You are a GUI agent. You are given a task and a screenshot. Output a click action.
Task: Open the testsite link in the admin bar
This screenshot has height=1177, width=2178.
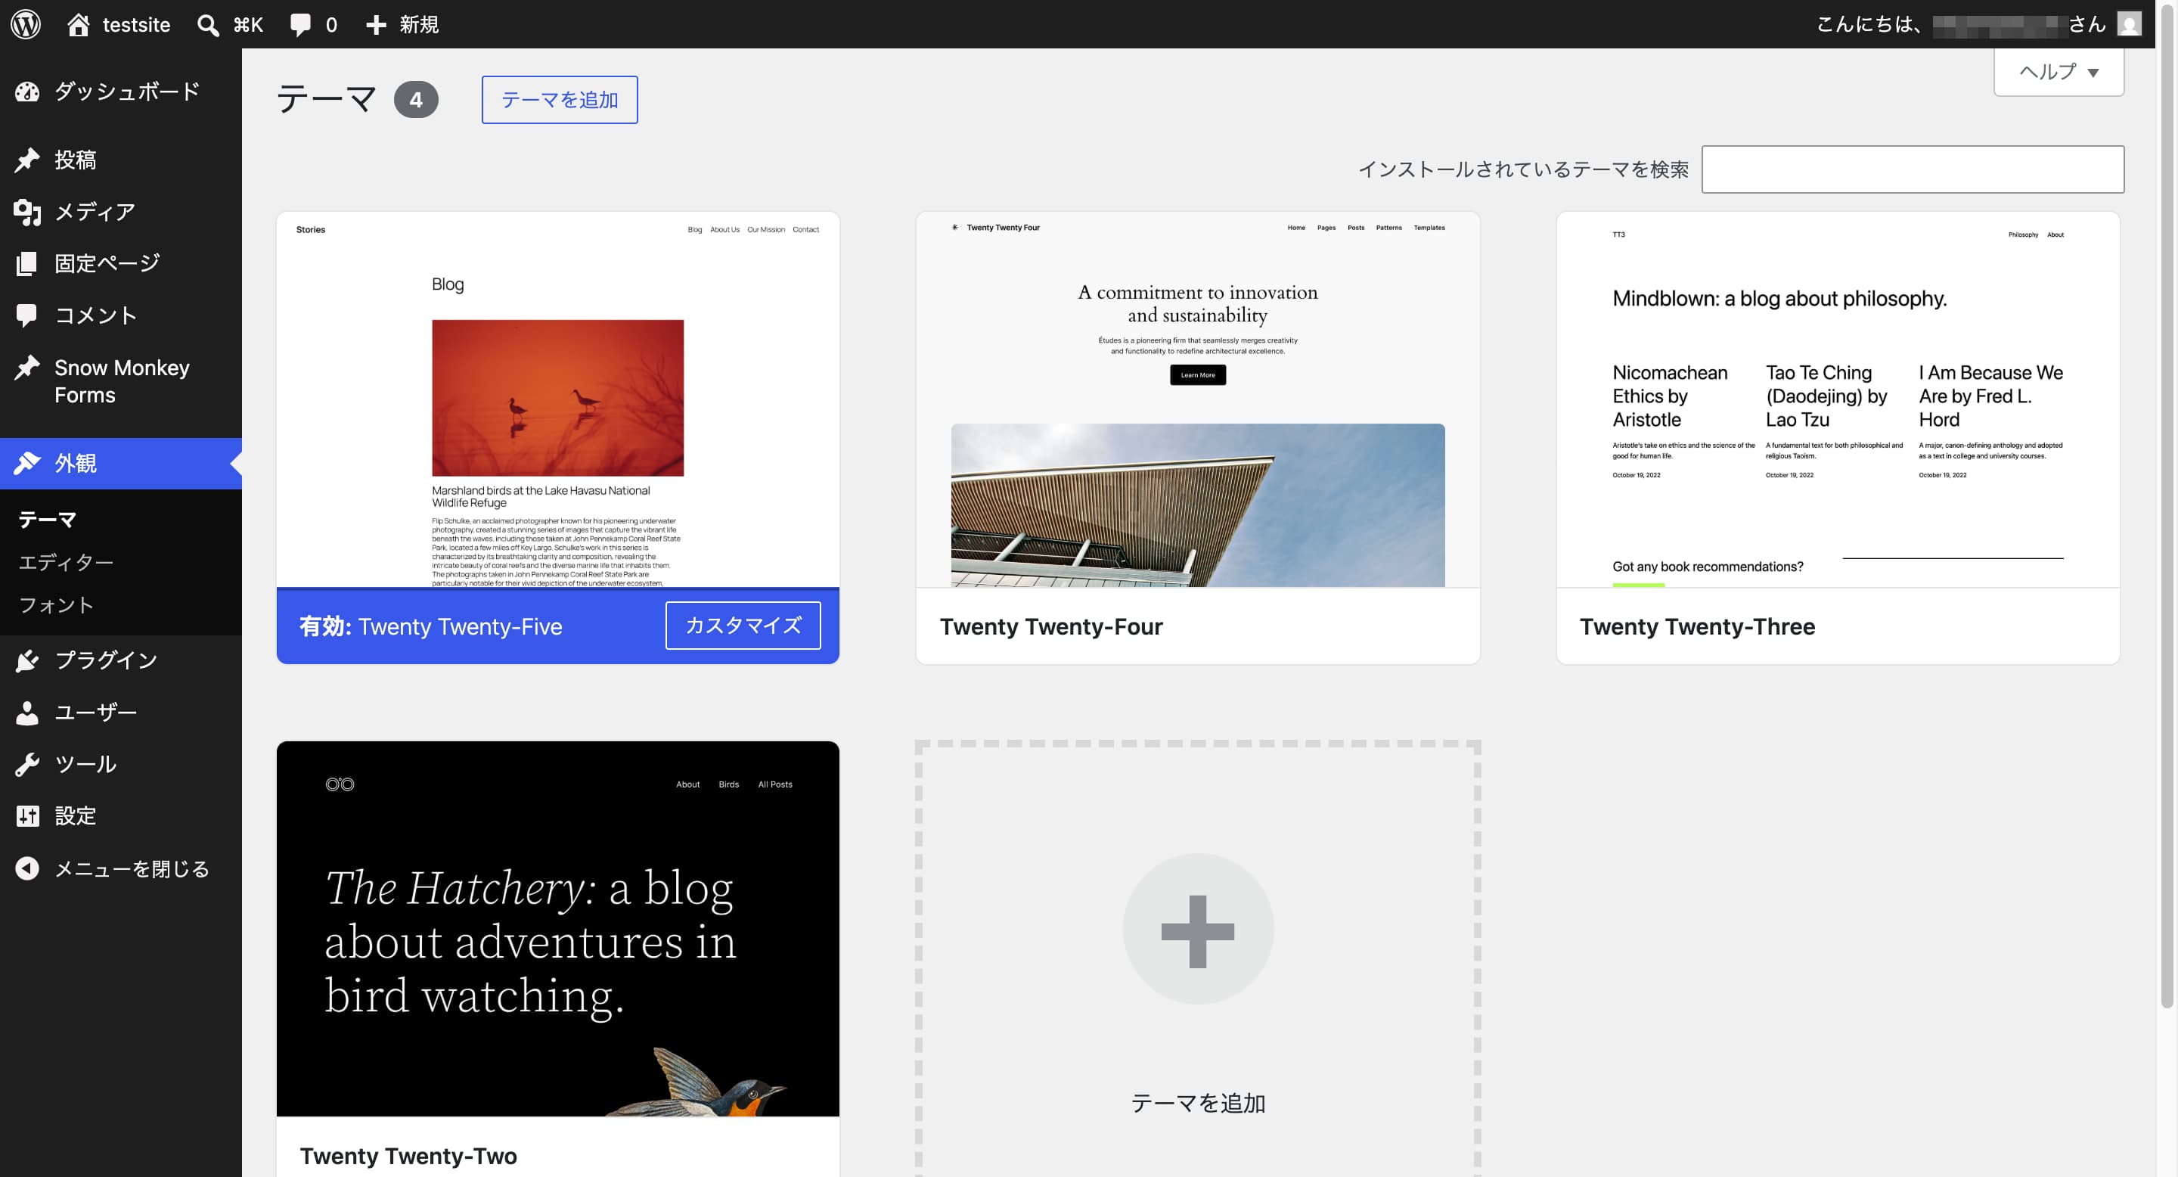pyautogui.click(x=136, y=24)
